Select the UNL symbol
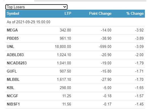The image size is (148, 110). coord(10,47)
